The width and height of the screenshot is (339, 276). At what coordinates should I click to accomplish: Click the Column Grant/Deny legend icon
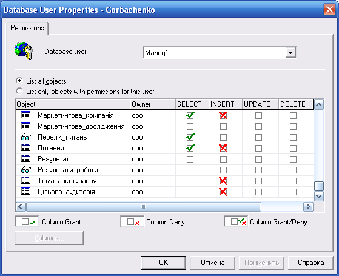click(x=236, y=221)
